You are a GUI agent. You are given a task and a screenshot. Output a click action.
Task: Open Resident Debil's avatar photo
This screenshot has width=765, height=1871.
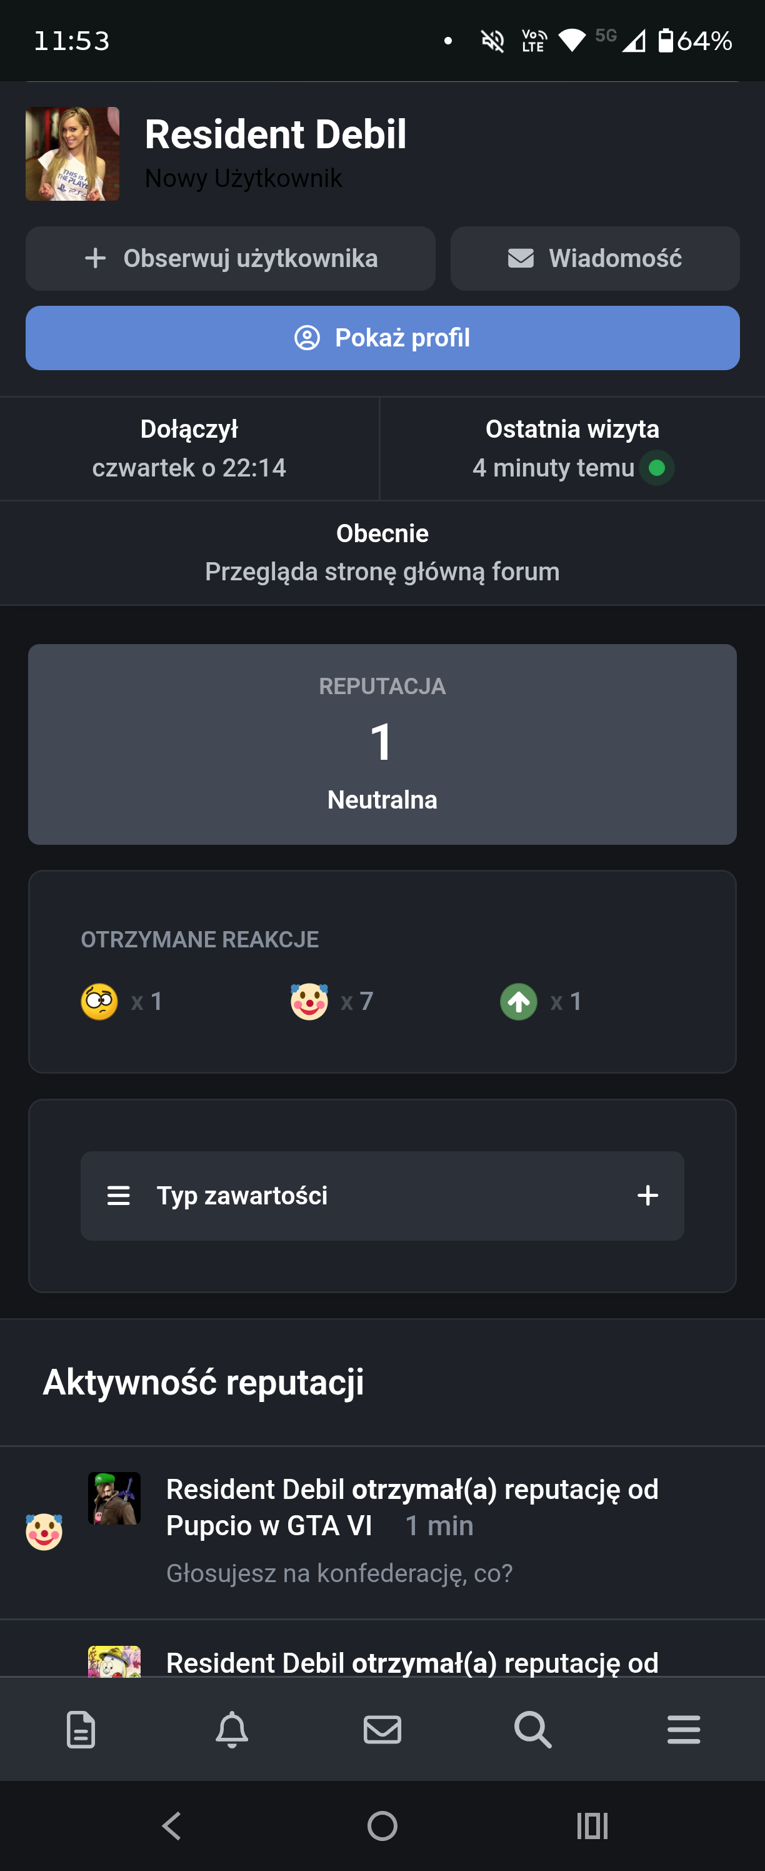[x=72, y=154]
